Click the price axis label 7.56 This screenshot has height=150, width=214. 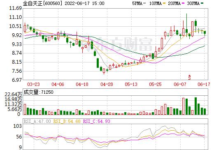click(x=17, y=71)
